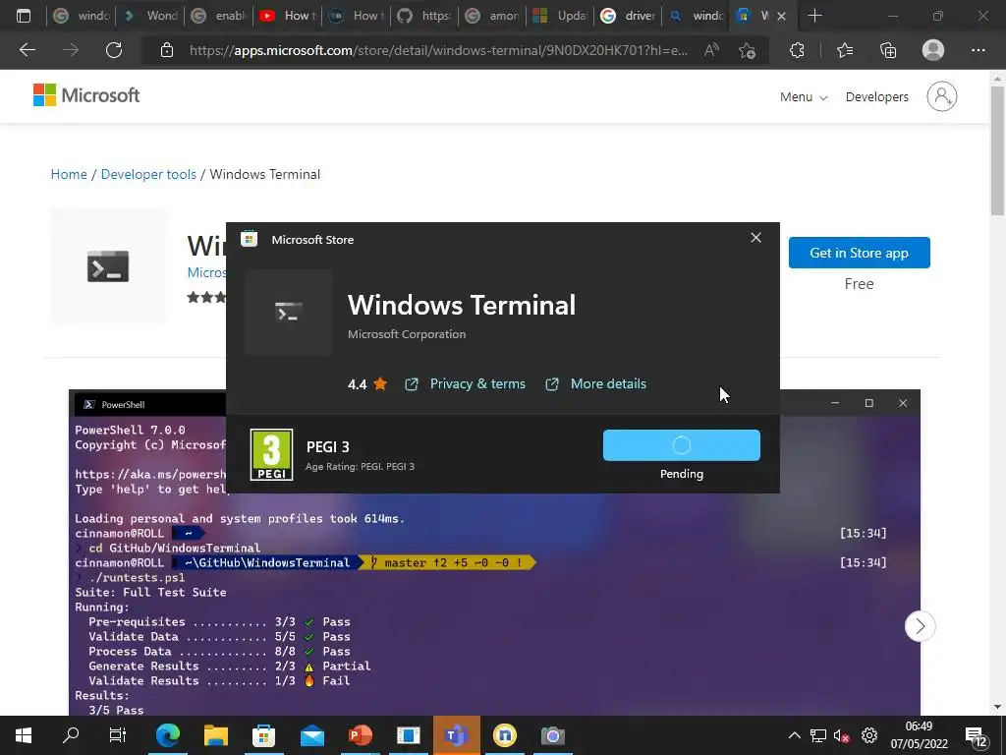Click the Pending install button
The image size is (1006, 755).
click(682, 445)
